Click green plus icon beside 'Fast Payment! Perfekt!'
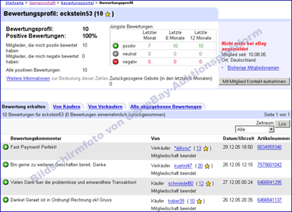The height and width of the screenshot is (212, 292). (6, 147)
